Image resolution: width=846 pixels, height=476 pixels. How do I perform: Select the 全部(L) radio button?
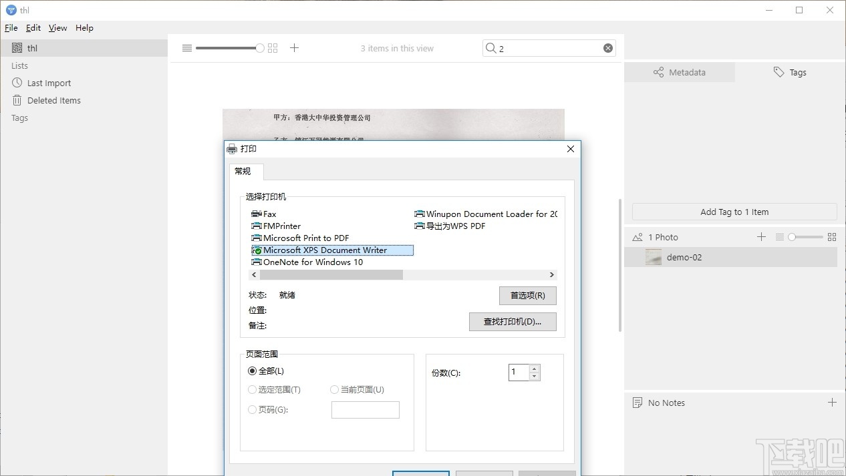[252, 371]
